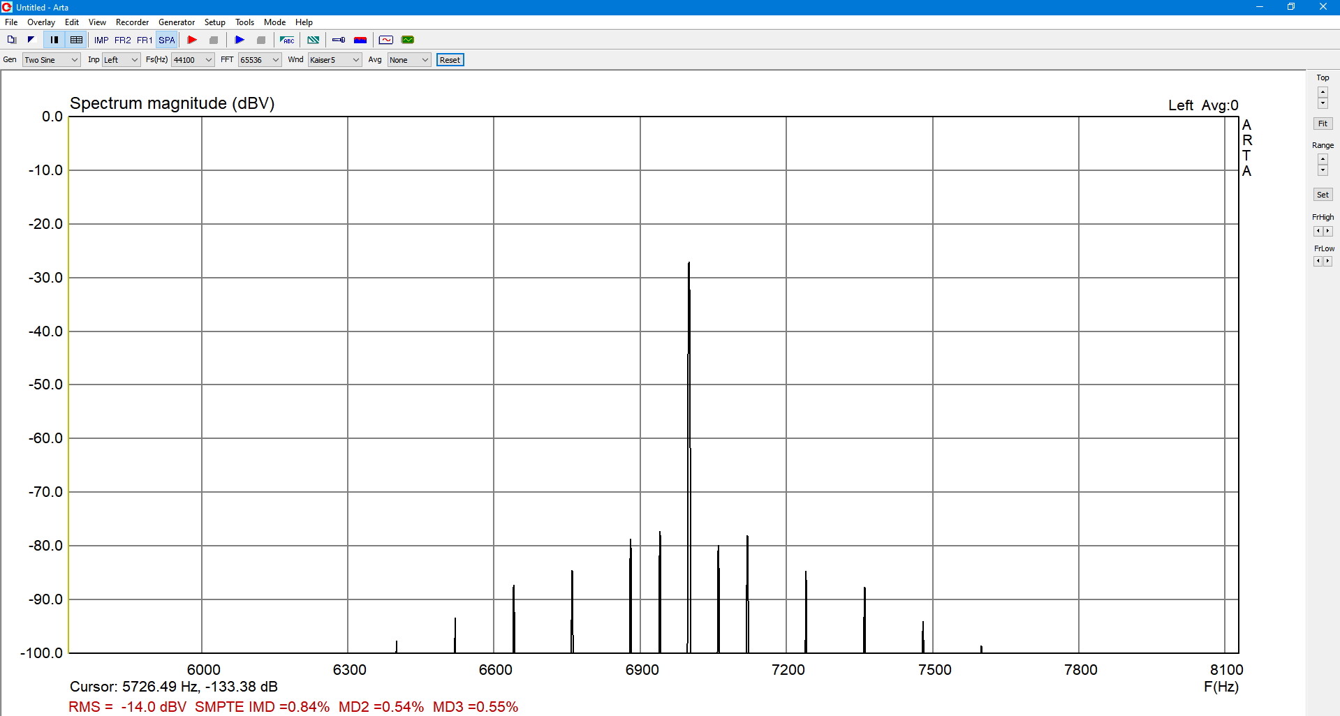
Task: Start generator with the blue play icon
Action: tap(240, 40)
